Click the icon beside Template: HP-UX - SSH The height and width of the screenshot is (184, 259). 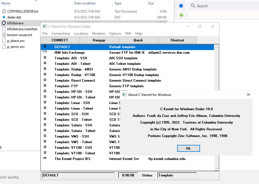45,91
